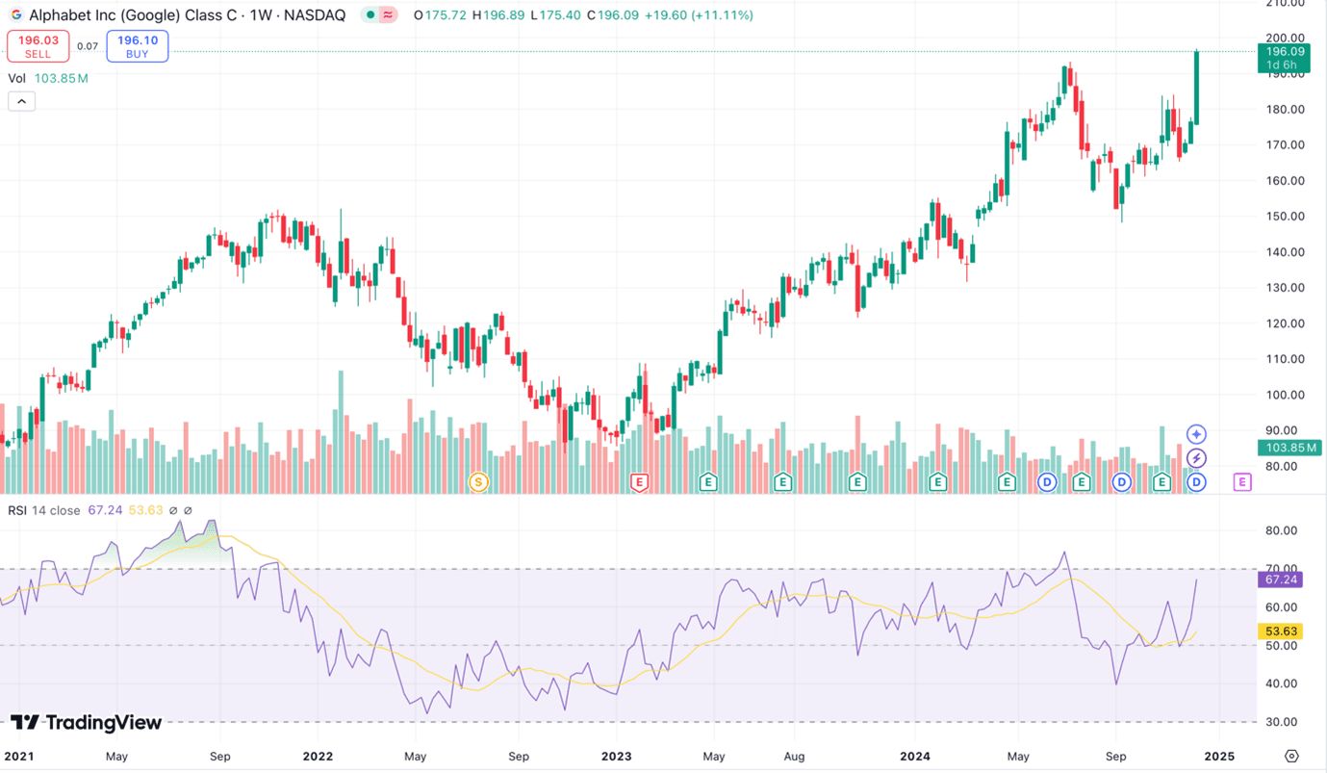Click the green 196.09 price label on the axis
The height and width of the screenshot is (773, 1327).
click(1286, 52)
